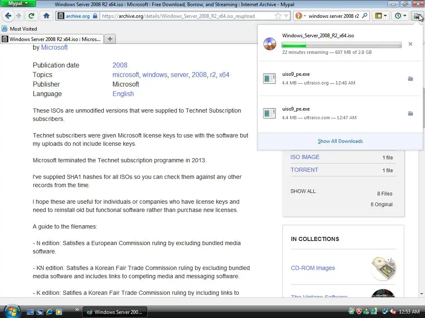Click the "6 Original" count text
The width and height of the screenshot is (425, 318).
click(381, 205)
